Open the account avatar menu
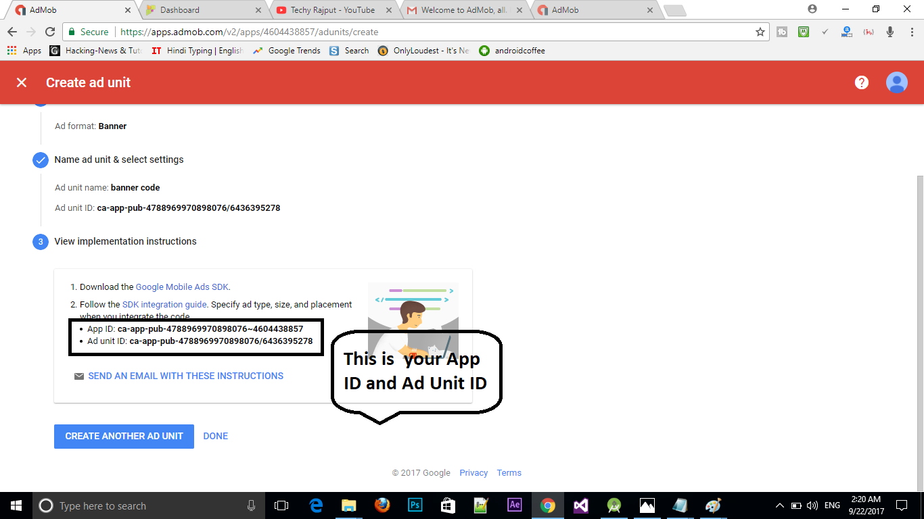924x519 pixels. [x=896, y=82]
